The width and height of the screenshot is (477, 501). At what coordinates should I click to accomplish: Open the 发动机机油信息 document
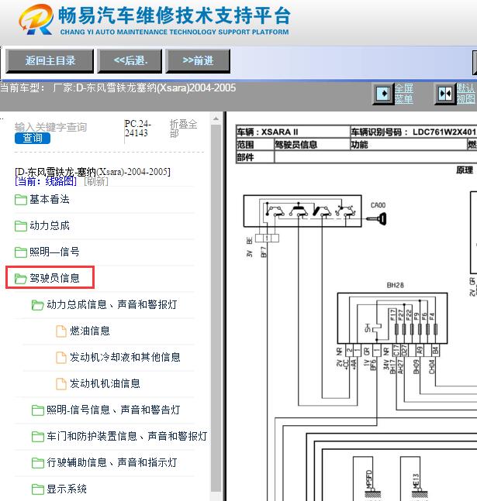point(105,383)
